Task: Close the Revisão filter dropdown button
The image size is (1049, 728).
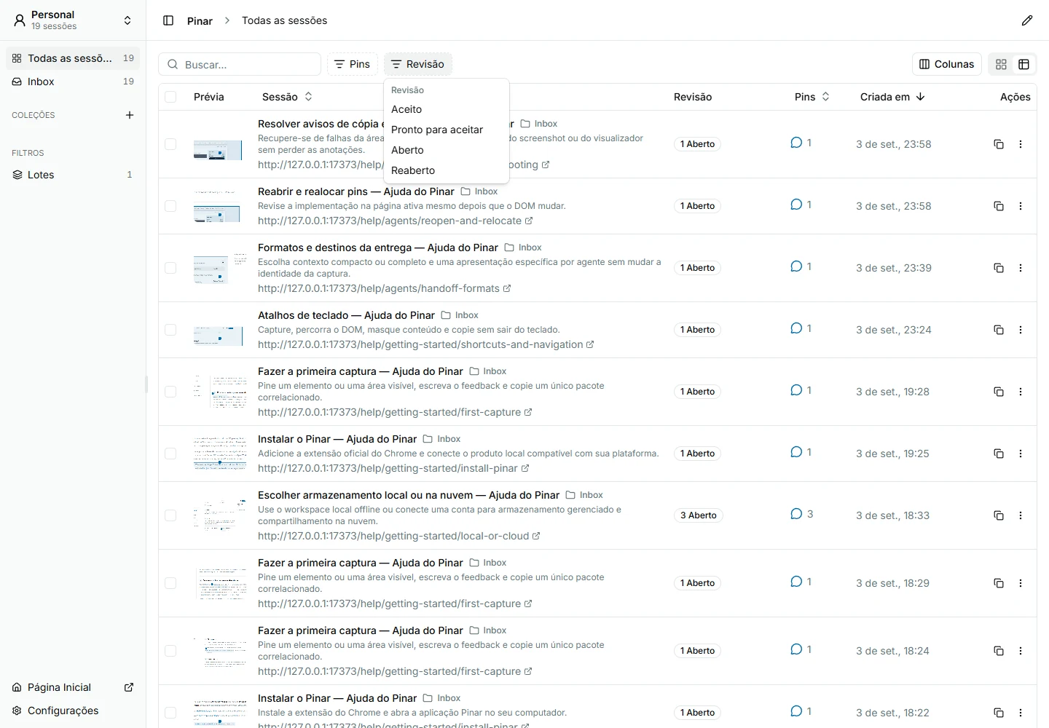Action: [418, 64]
